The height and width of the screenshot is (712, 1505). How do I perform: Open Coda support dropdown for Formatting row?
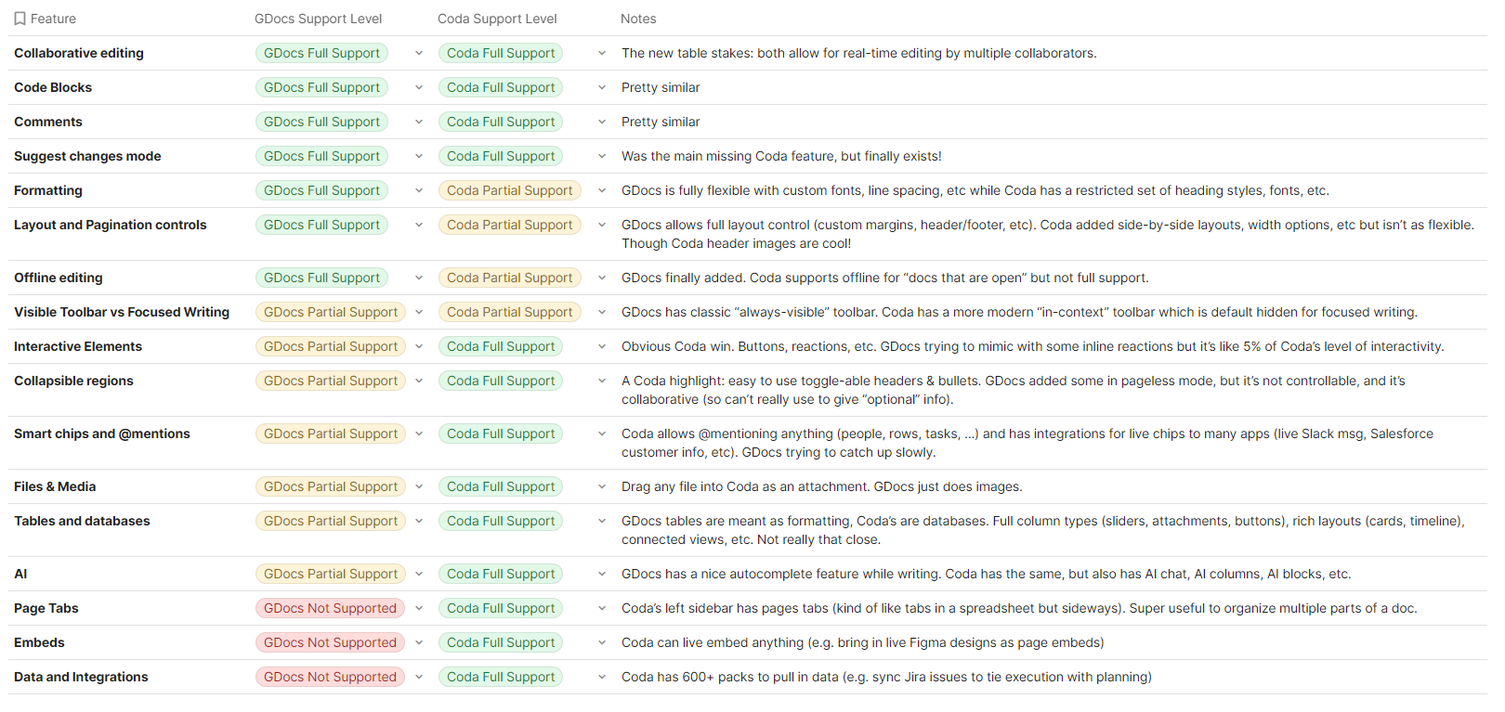click(x=602, y=190)
